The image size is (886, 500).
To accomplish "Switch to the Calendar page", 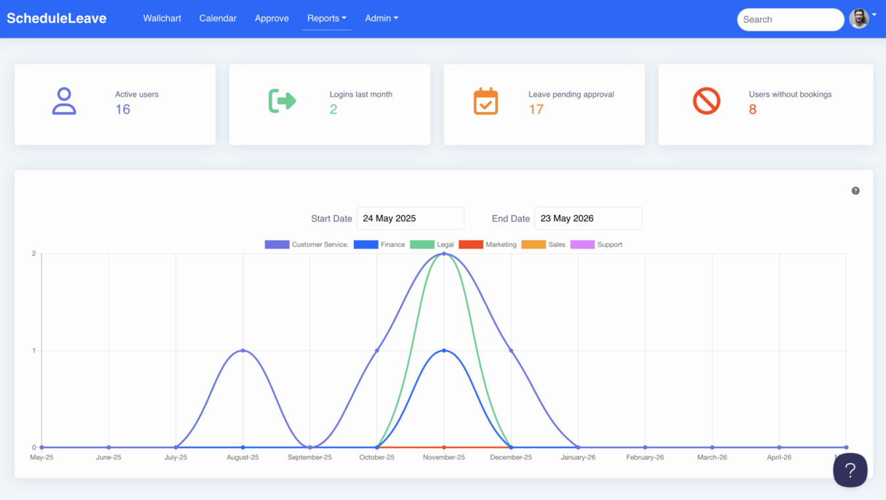I will pyautogui.click(x=218, y=18).
